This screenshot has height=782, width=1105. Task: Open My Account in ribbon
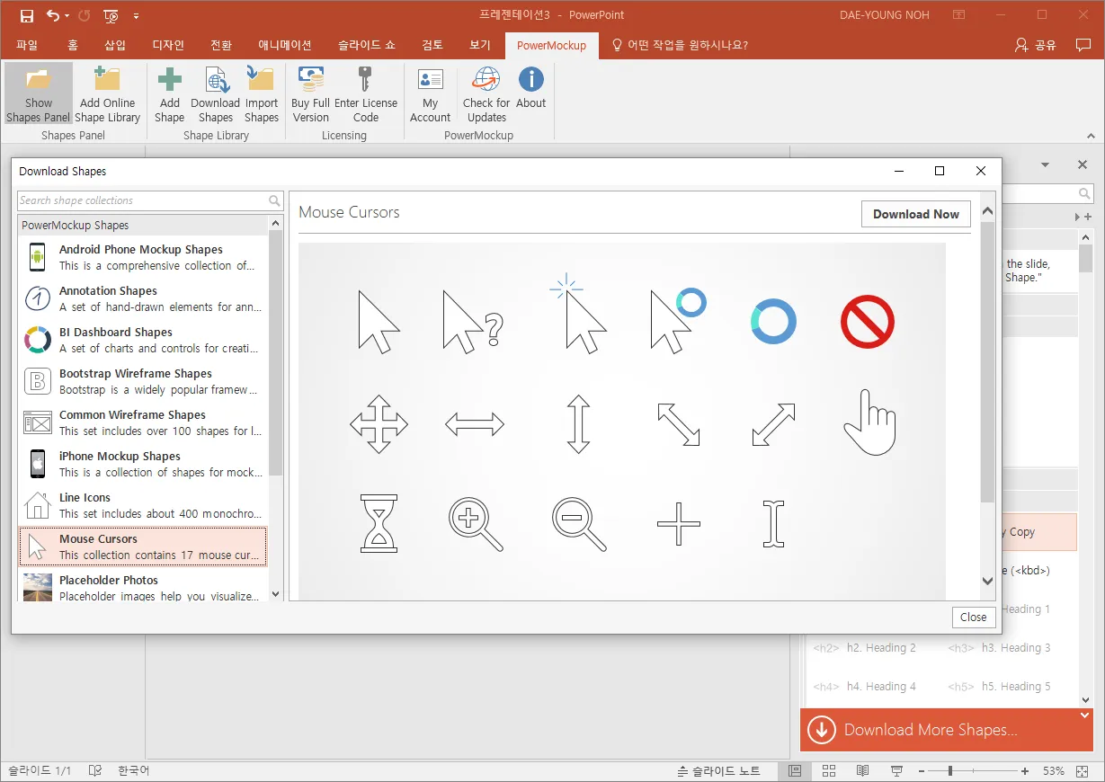click(x=430, y=81)
